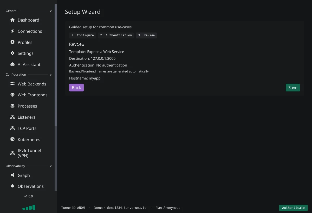312x213 pixels.
Task: Click the IPv6-Tunnel network icon
Action: click(12, 153)
